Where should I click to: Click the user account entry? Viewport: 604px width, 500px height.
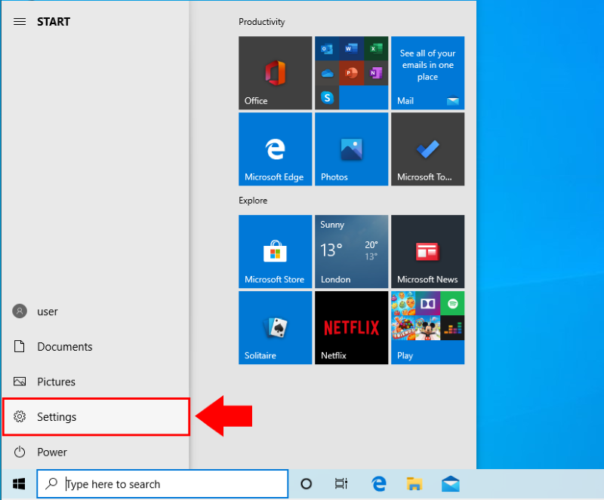click(47, 311)
